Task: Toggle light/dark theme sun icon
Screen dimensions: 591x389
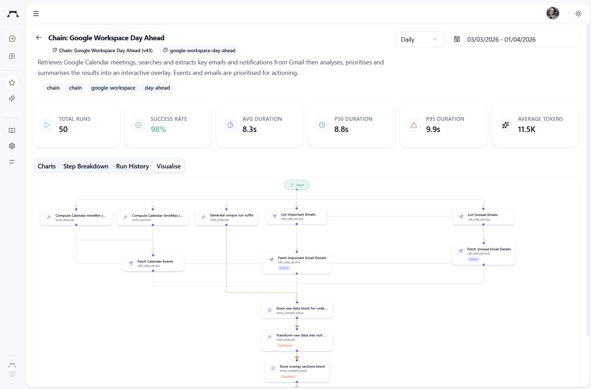Action: (x=578, y=14)
